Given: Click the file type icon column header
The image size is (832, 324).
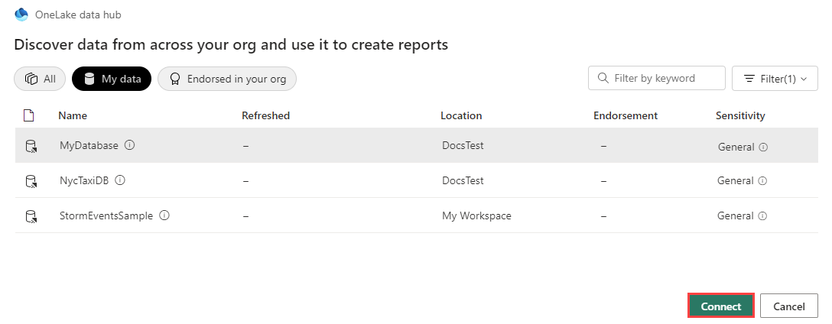Looking at the screenshot, I should (29, 116).
